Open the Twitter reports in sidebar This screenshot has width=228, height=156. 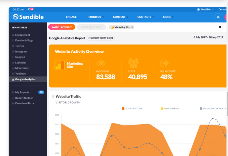coord(19,46)
